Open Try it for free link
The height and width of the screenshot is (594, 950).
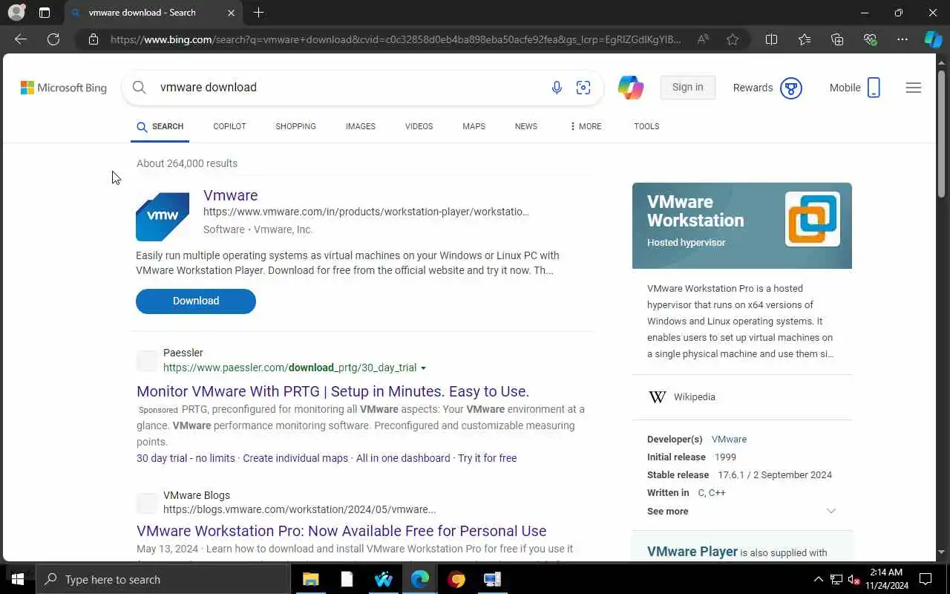(x=488, y=458)
